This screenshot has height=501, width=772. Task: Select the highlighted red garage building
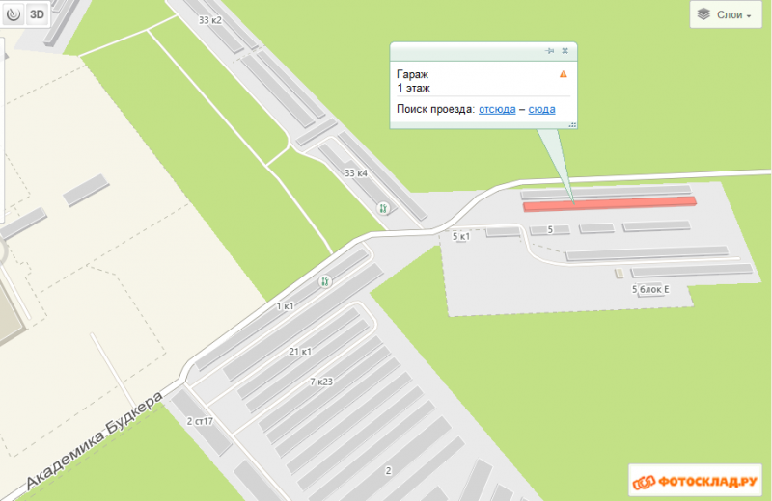(610, 203)
